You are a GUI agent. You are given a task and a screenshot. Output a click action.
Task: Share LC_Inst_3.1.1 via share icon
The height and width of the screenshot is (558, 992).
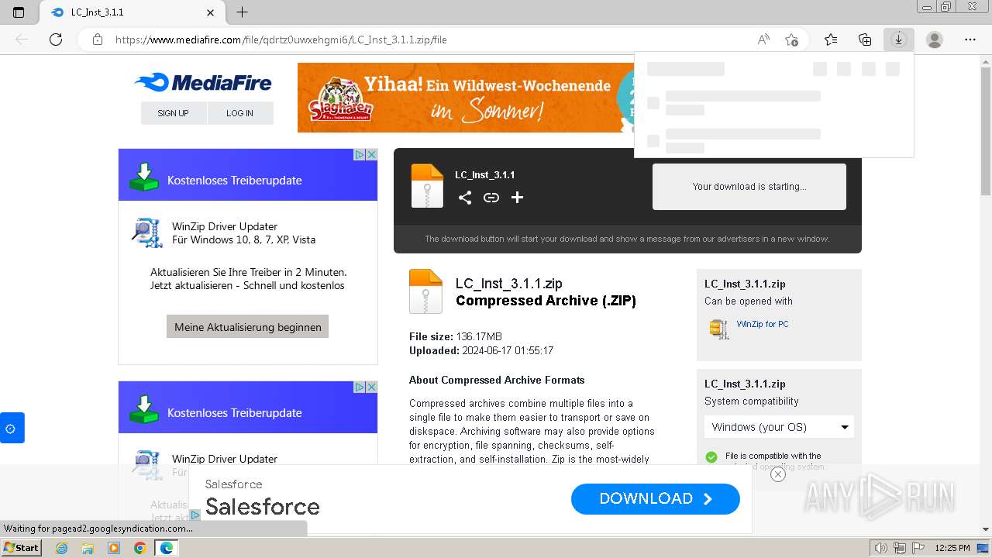[465, 198]
